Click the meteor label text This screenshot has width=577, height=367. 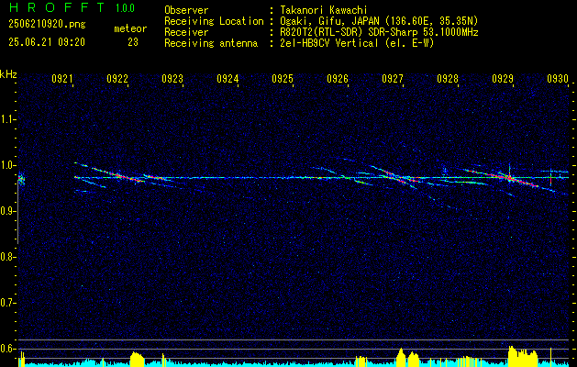[130, 28]
